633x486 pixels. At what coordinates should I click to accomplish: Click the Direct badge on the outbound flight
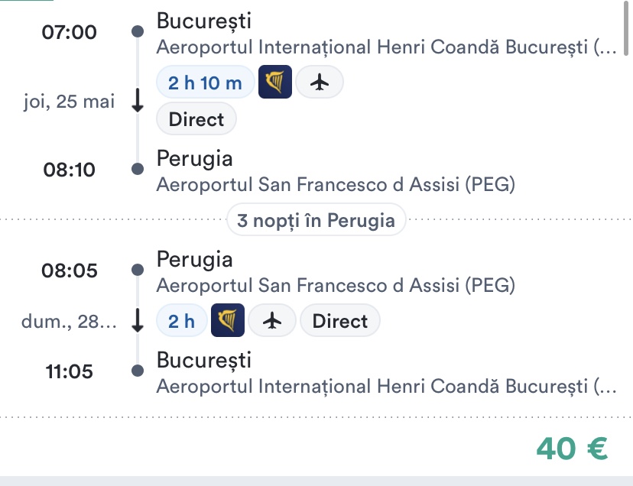(196, 119)
